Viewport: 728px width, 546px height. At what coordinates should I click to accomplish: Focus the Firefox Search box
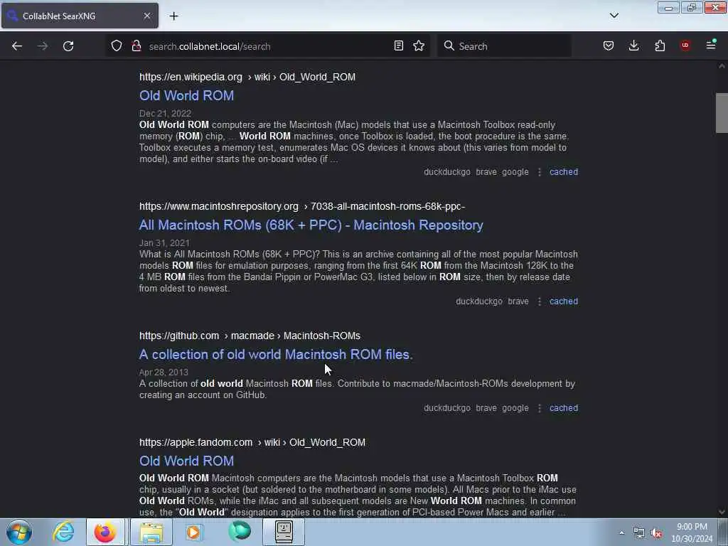pyautogui.click(x=504, y=46)
